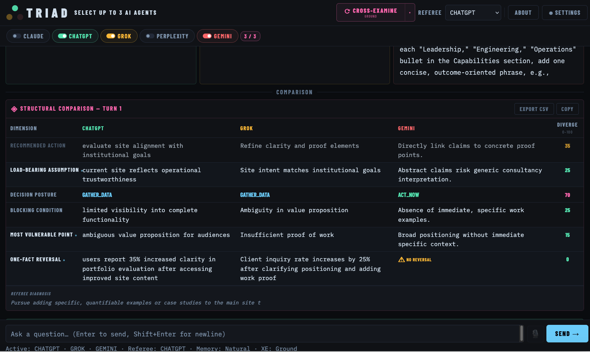Click the info dot beside One-Fact Reversal
The width and height of the screenshot is (590, 352).
(x=64, y=260)
